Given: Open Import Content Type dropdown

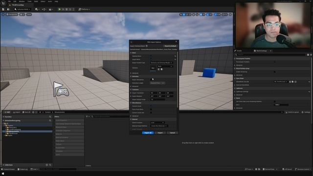Looking at the screenshot, I should (x=161, y=63).
